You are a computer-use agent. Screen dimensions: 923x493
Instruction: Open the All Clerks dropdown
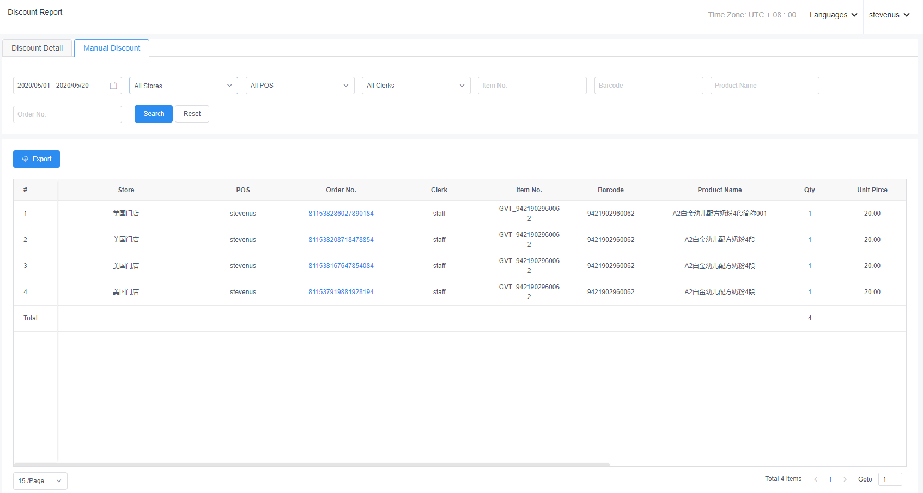(x=416, y=86)
